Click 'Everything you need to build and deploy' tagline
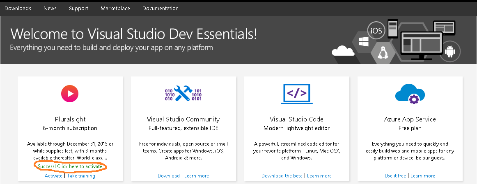Screen dimensions: 477x184 point(111,47)
